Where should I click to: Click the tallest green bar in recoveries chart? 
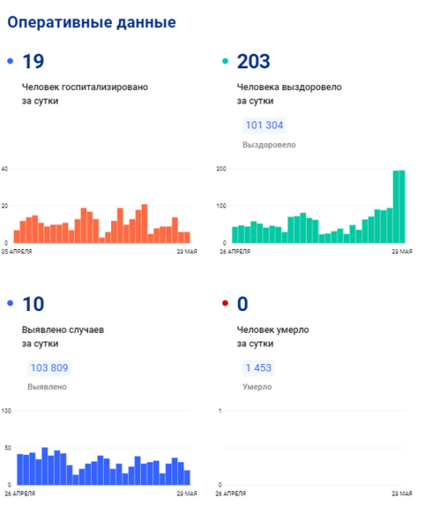[x=402, y=206]
